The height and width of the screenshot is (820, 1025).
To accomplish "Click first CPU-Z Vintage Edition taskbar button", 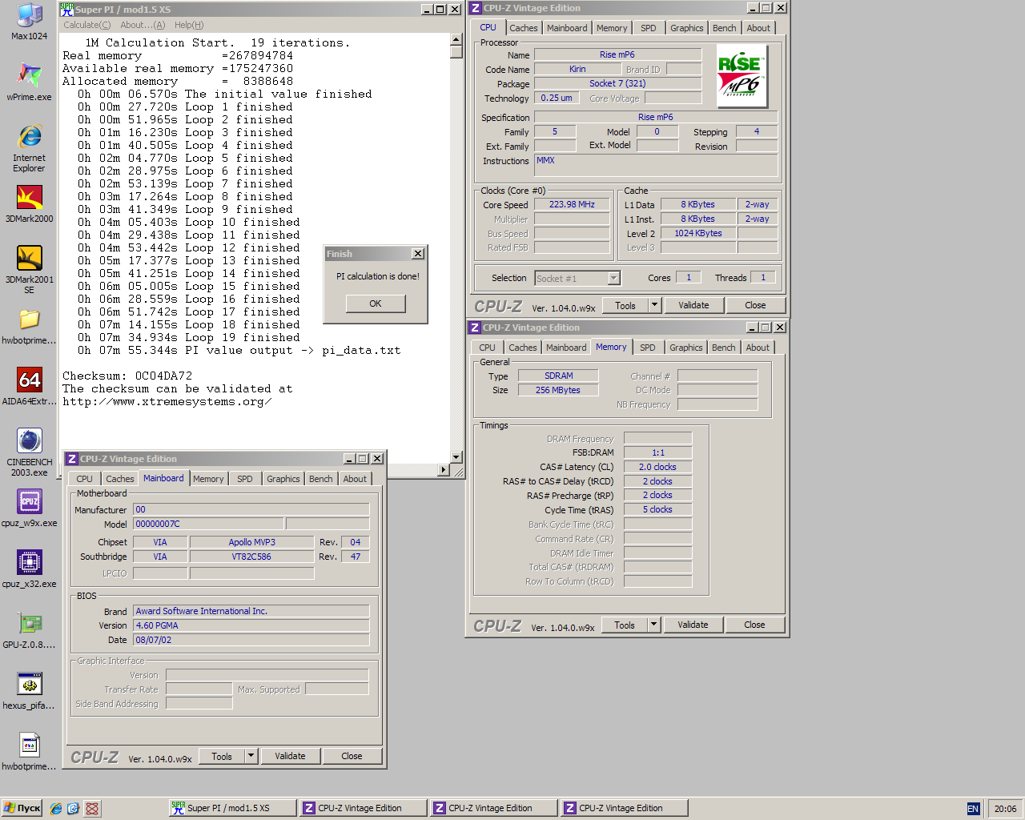I will (363, 808).
